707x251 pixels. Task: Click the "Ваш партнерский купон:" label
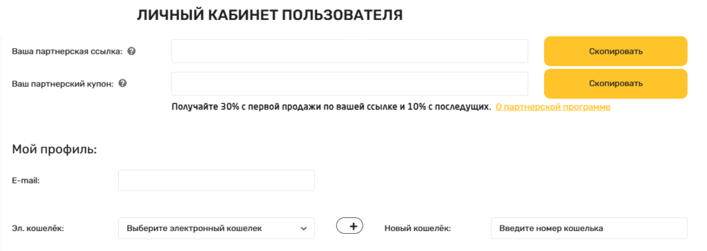pyautogui.click(x=63, y=83)
